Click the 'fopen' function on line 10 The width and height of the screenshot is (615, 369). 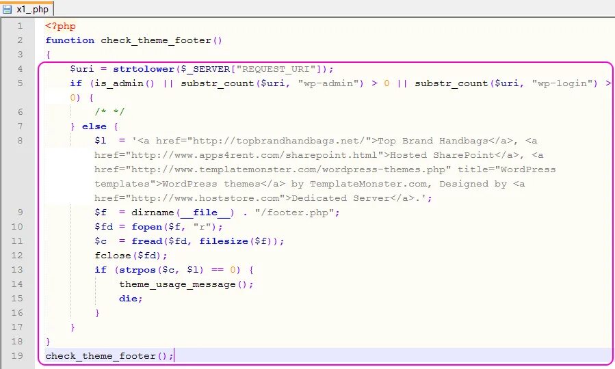click(x=146, y=227)
